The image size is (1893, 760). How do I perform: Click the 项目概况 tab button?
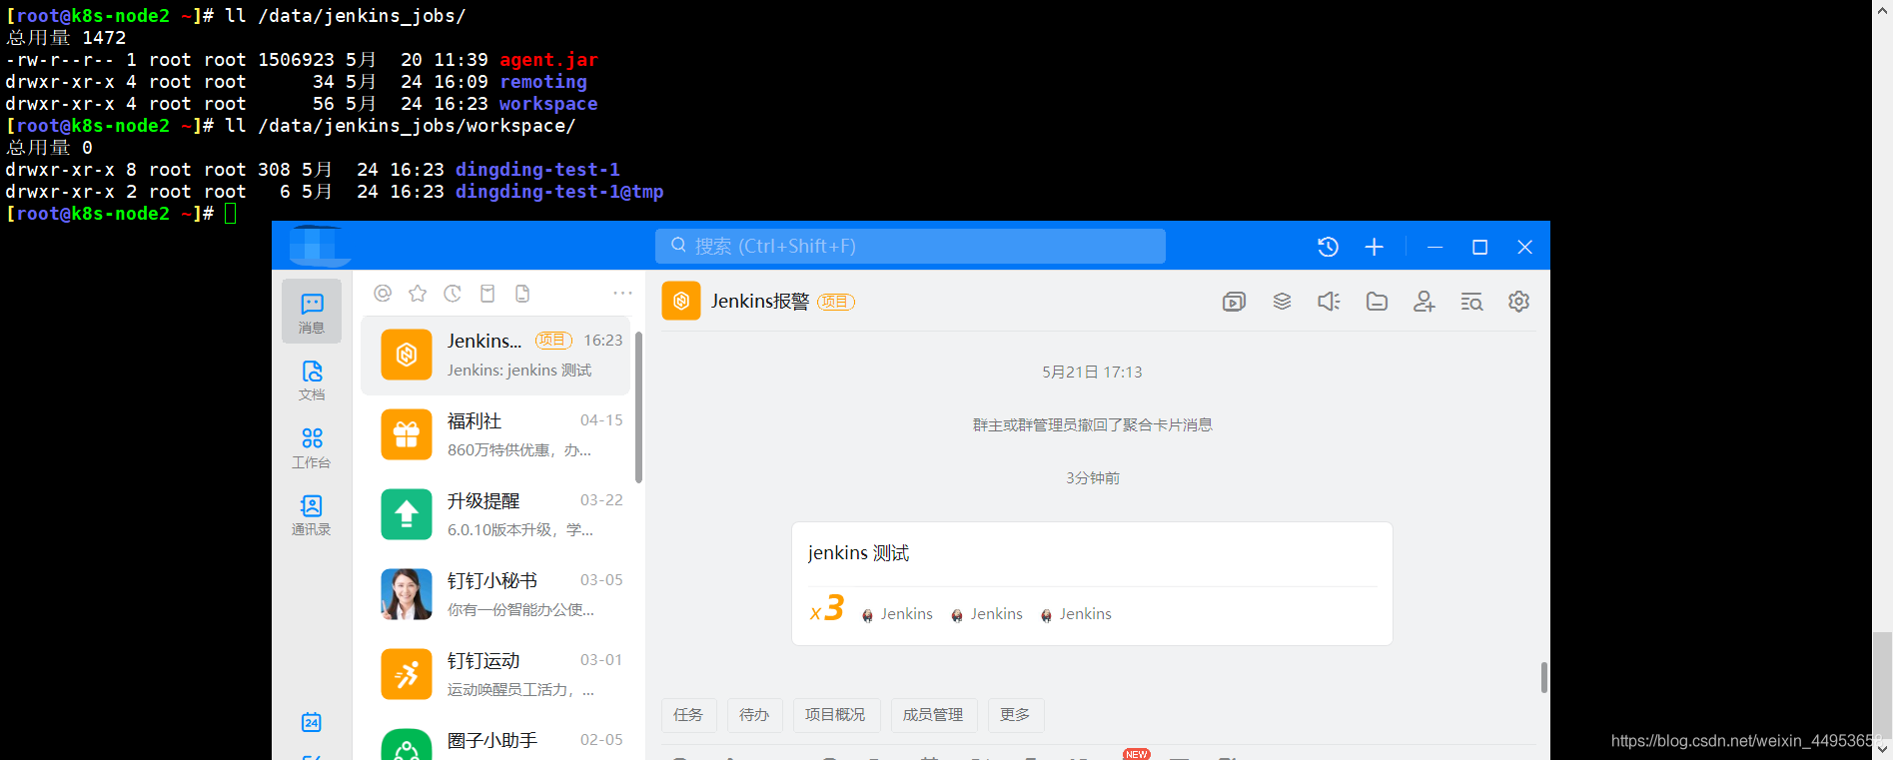(835, 715)
